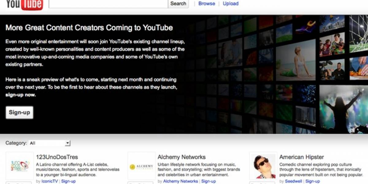Open the Category dropdown set to All
This screenshot has height=184, width=368.
[49, 143]
